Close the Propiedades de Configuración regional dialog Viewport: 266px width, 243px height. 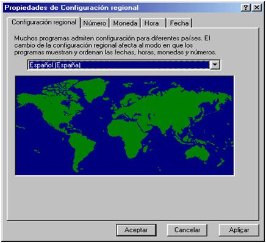257,7
